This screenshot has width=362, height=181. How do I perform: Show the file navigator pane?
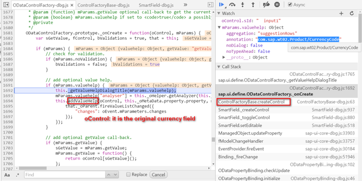(6, 5)
